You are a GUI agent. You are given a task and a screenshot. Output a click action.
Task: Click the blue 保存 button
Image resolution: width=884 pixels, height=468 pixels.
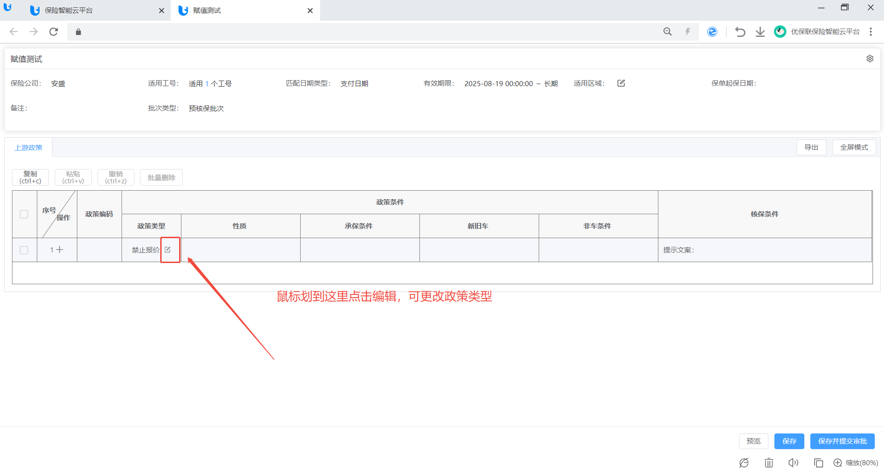click(x=789, y=441)
